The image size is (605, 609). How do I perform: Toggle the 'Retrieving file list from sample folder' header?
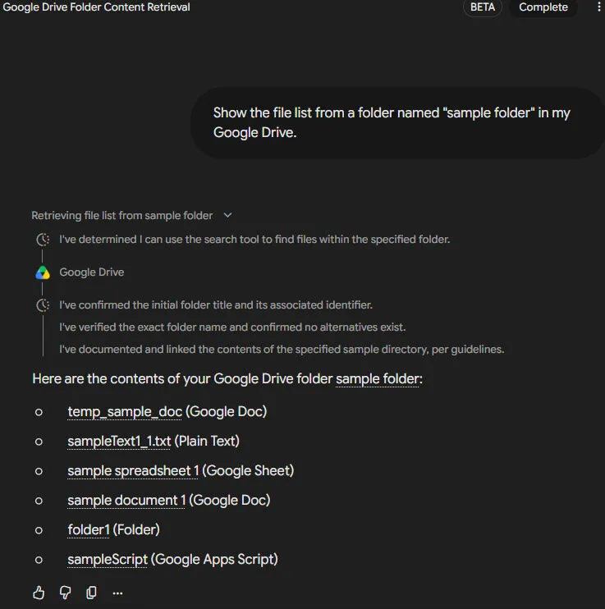click(x=131, y=215)
